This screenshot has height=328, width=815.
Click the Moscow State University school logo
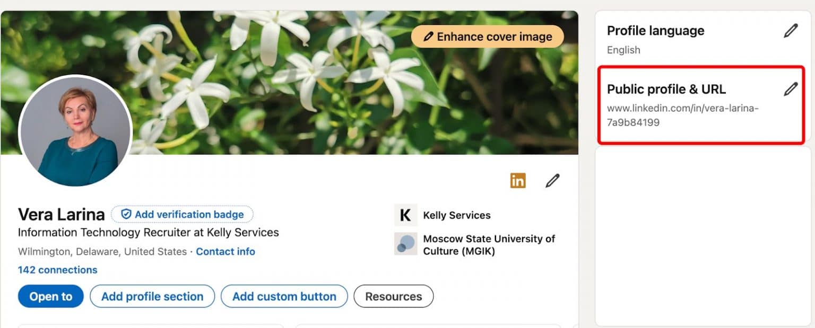click(405, 244)
